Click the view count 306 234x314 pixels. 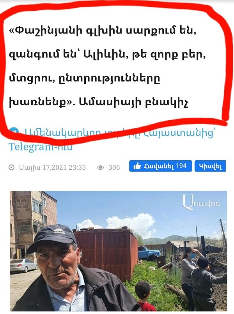(114, 167)
